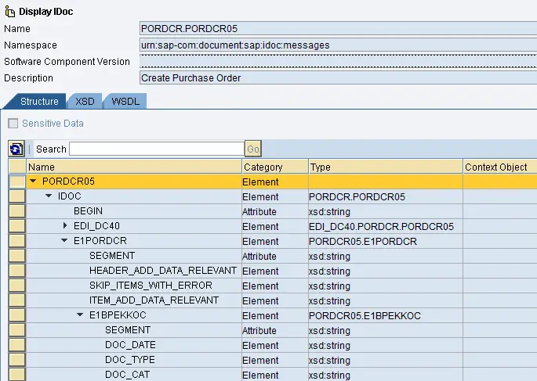Select the row selector for DOC_TYPE
The height and width of the screenshot is (381, 537).
pyautogui.click(x=17, y=360)
